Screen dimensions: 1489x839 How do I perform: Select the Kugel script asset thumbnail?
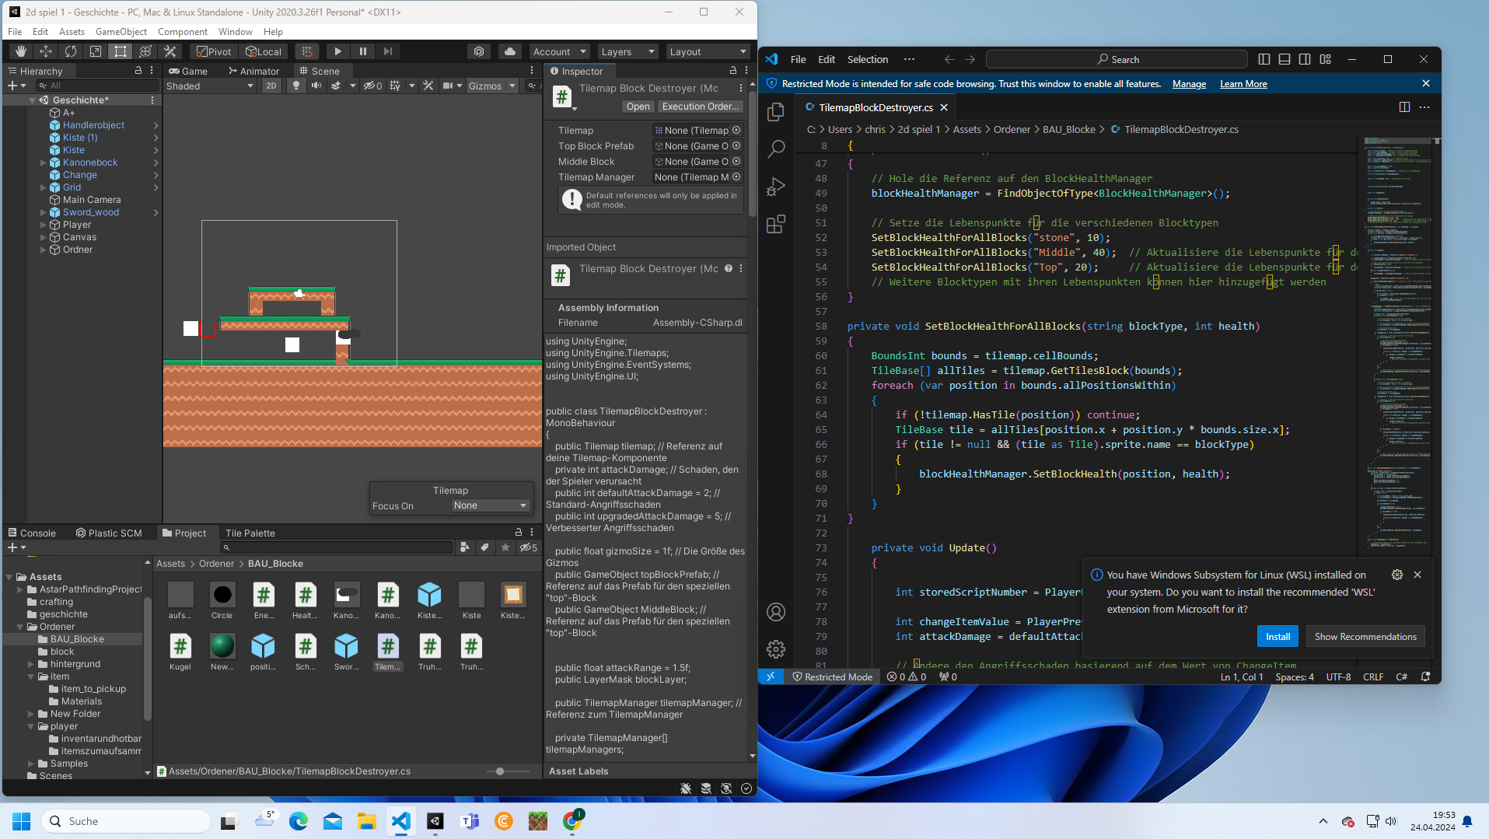pos(180,646)
